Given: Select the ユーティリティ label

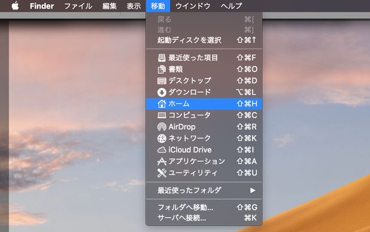Looking at the screenshot, I should [x=193, y=173].
